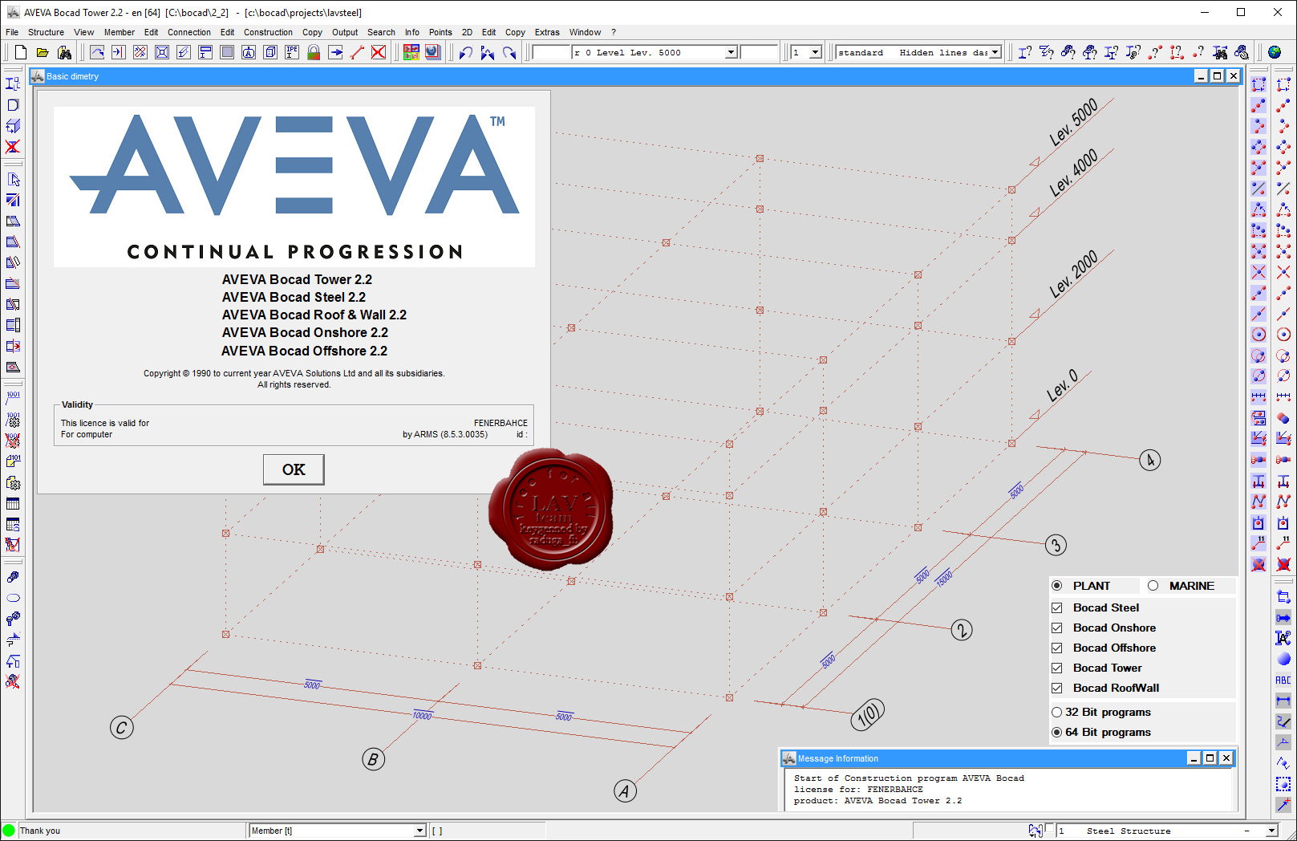The image size is (1297, 841).
Task: Click grid axis bubble C
Action: pyautogui.click(x=122, y=728)
